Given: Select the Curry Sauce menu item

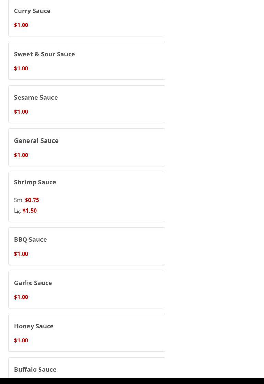Looking at the screenshot, I should (86, 18).
